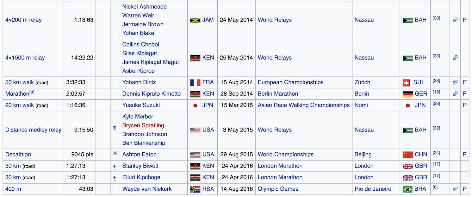This screenshot has width=472, height=197.
Task: Click the Switzerland flag beside SUI
Action: pyautogui.click(x=406, y=83)
